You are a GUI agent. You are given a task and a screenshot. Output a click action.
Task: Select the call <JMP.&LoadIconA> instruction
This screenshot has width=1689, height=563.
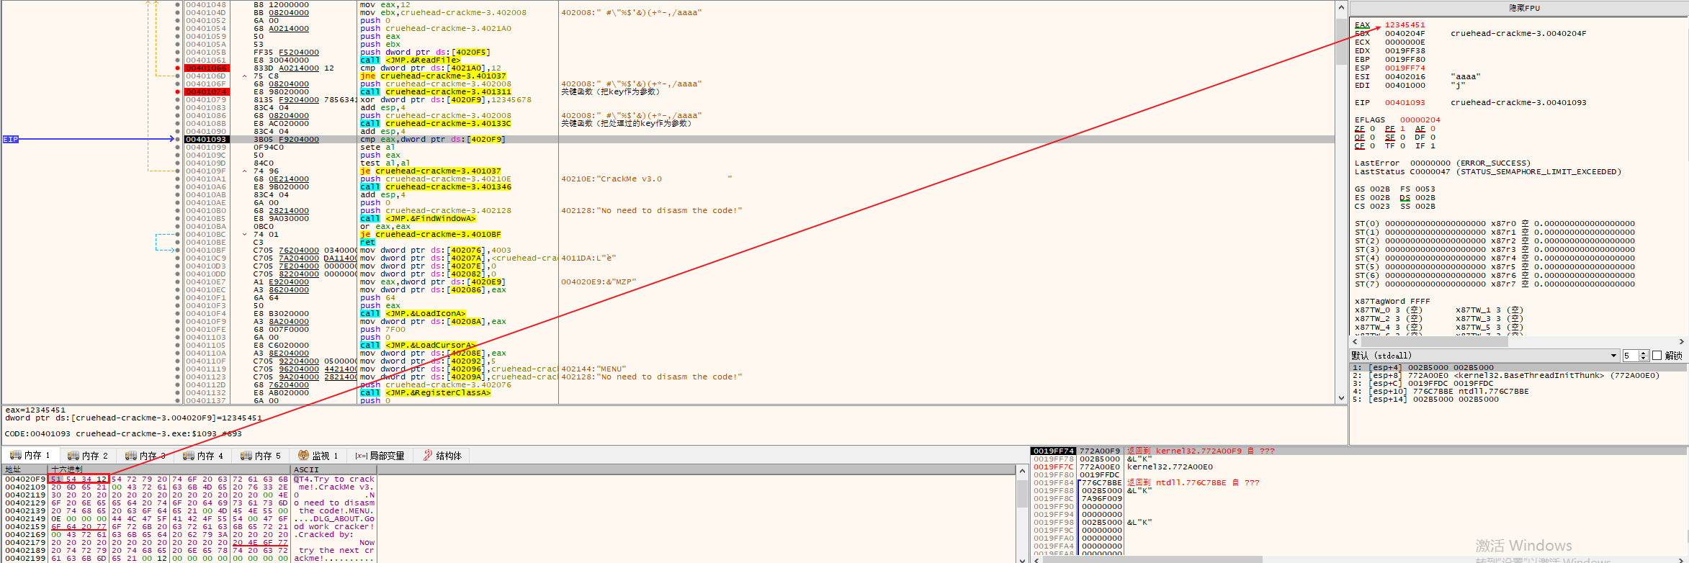coord(413,314)
